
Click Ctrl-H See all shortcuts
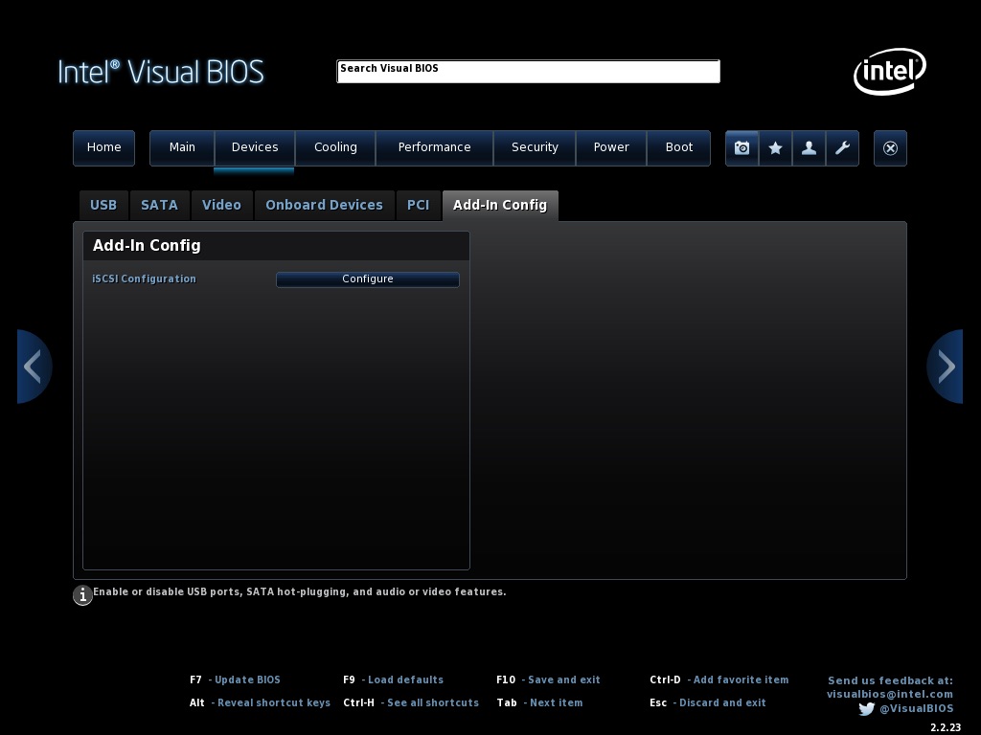[411, 703]
